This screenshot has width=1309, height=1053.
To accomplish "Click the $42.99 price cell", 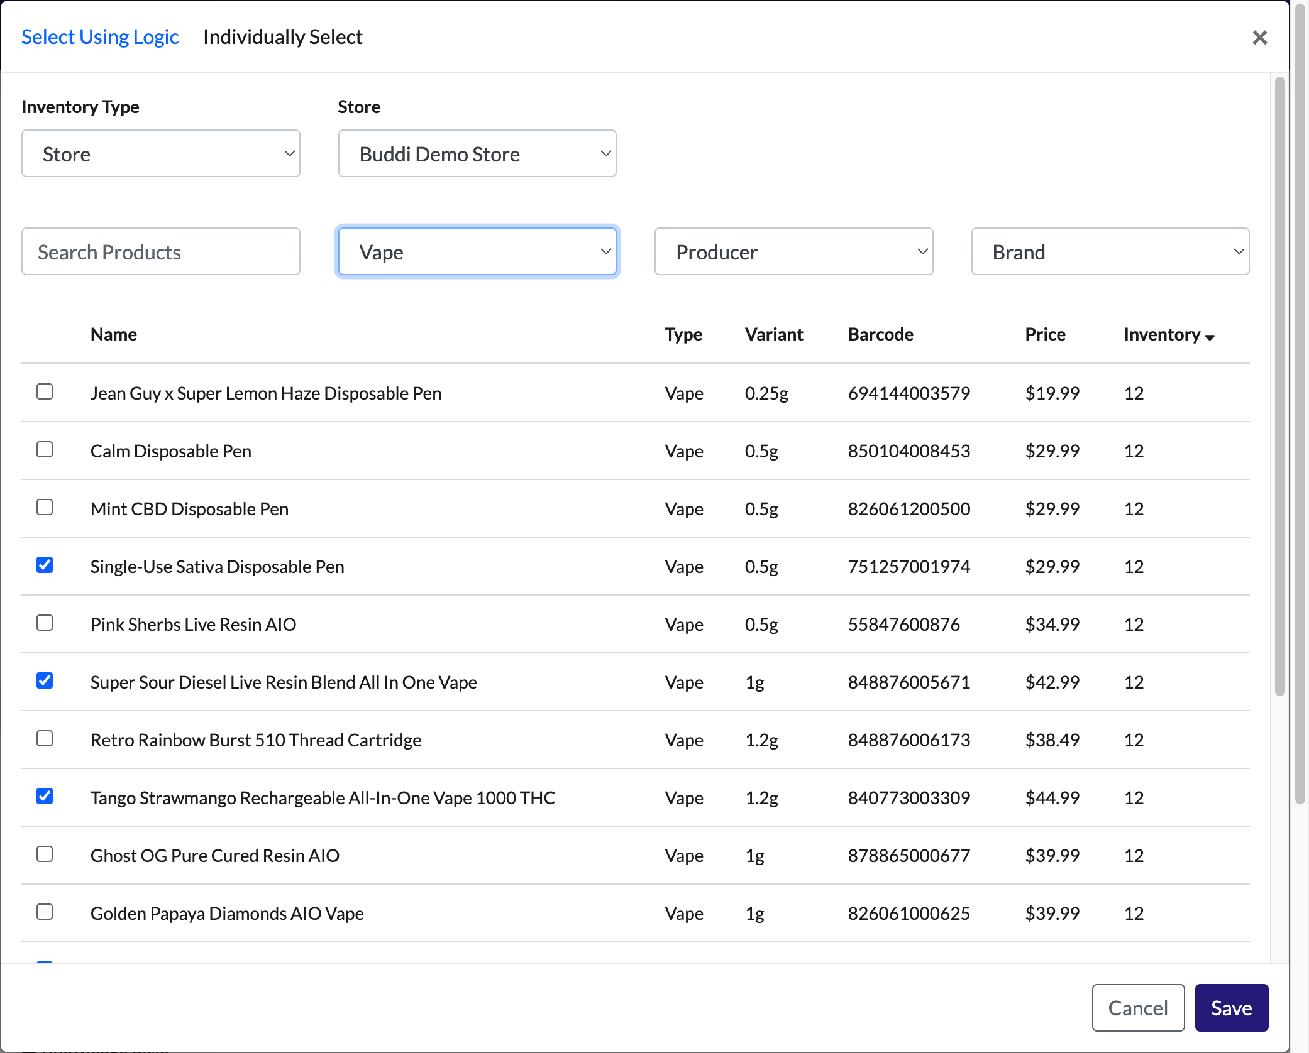I will [x=1052, y=682].
